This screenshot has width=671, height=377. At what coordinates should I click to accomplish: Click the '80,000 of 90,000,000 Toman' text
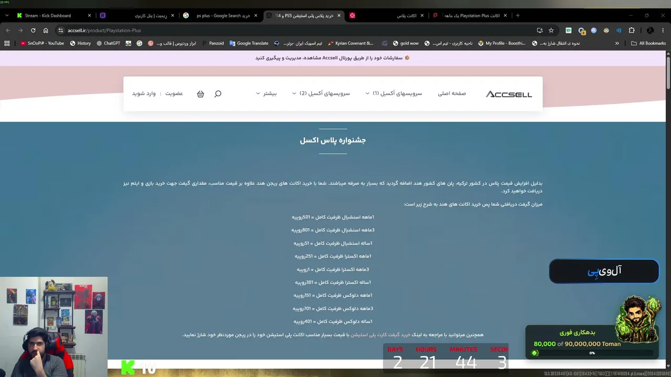tap(577, 344)
